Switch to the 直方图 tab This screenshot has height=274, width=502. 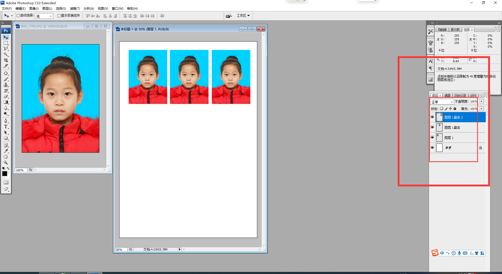point(455,30)
